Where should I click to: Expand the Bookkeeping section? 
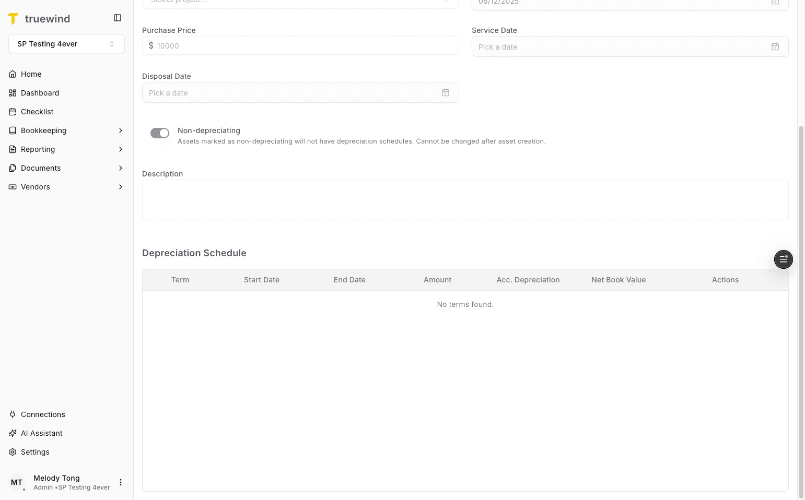pyautogui.click(x=66, y=130)
